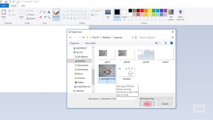This screenshot has height=120, width=213.
Task: Go up one folder level
Action: click(x=84, y=37)
